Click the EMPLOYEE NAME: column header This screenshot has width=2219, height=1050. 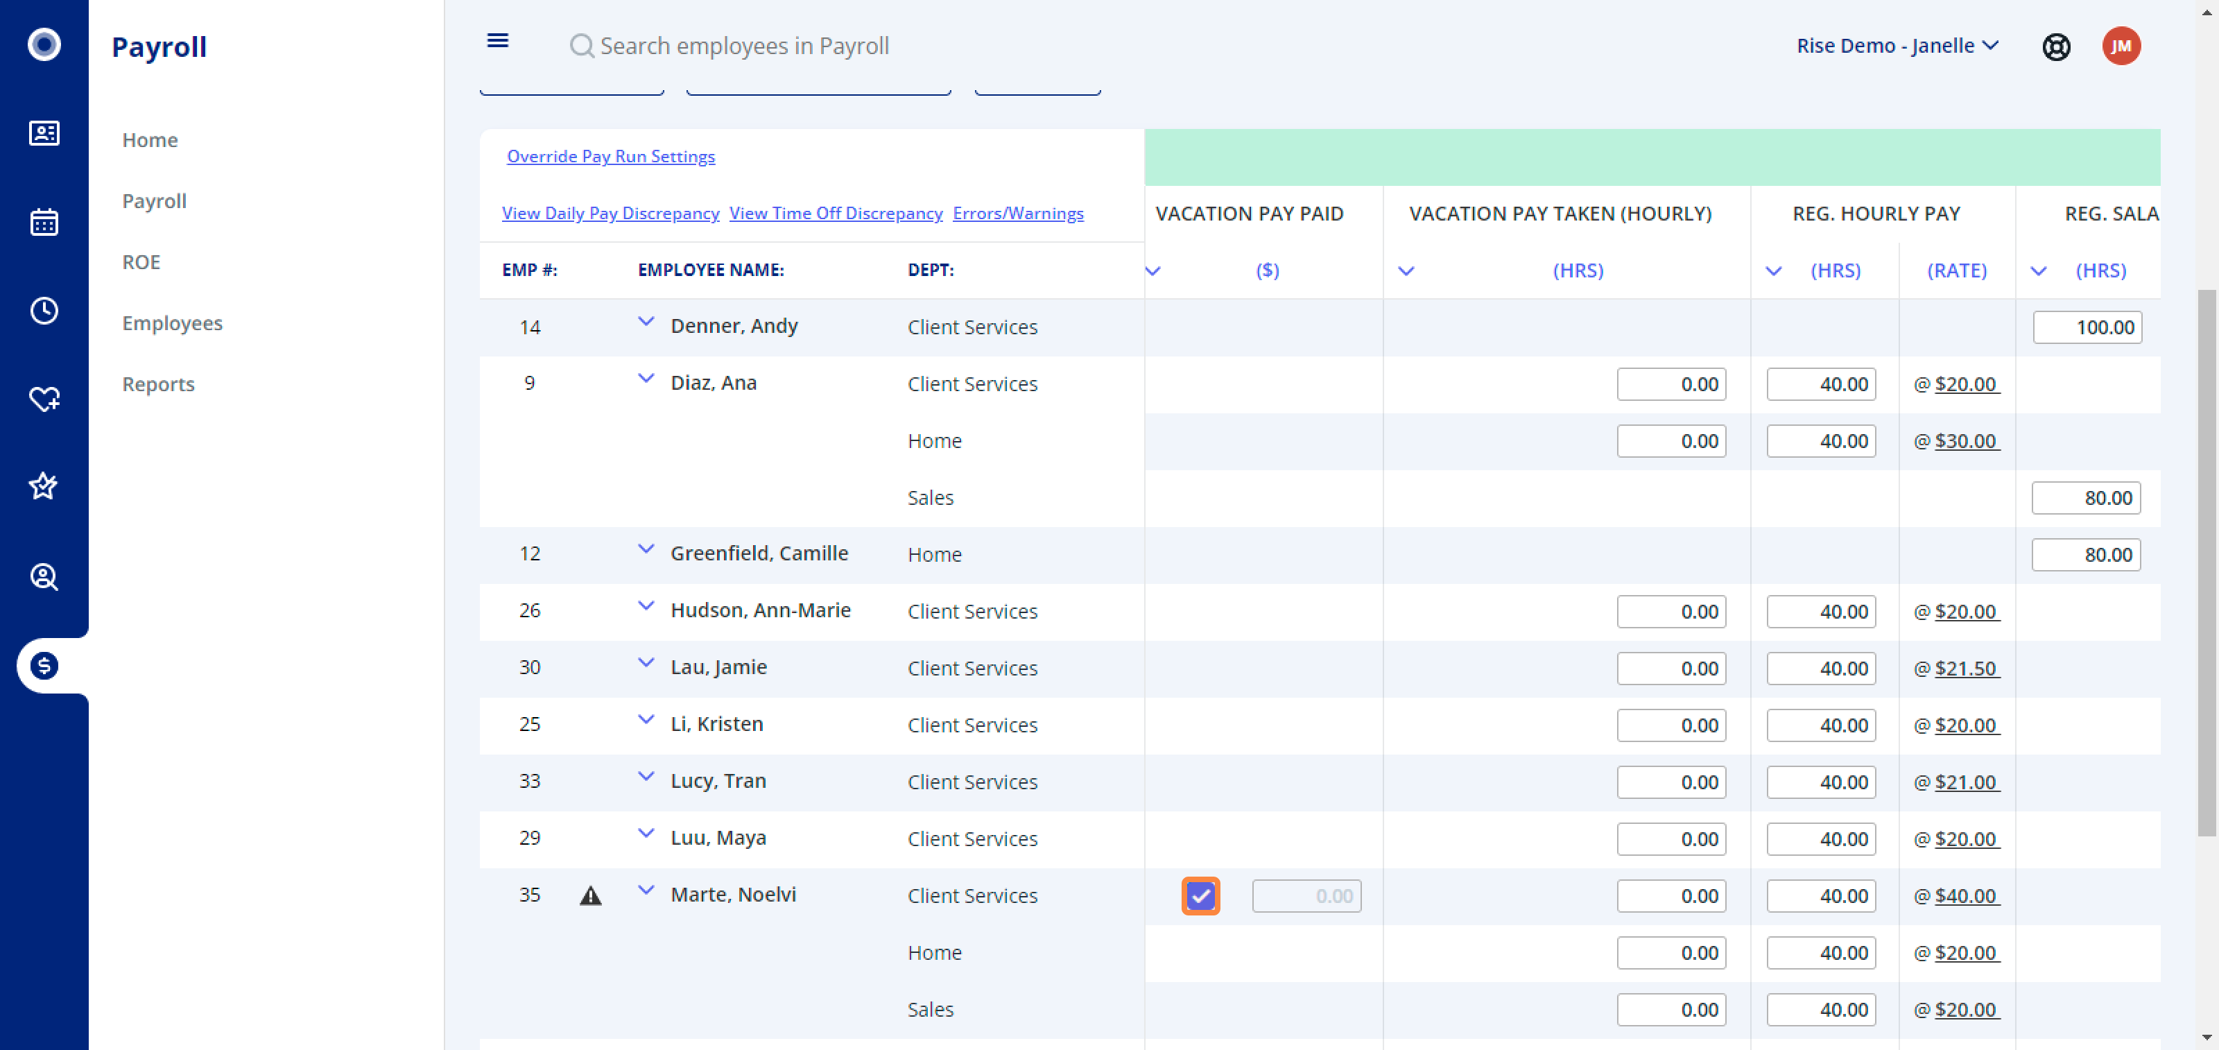point(711,270)
